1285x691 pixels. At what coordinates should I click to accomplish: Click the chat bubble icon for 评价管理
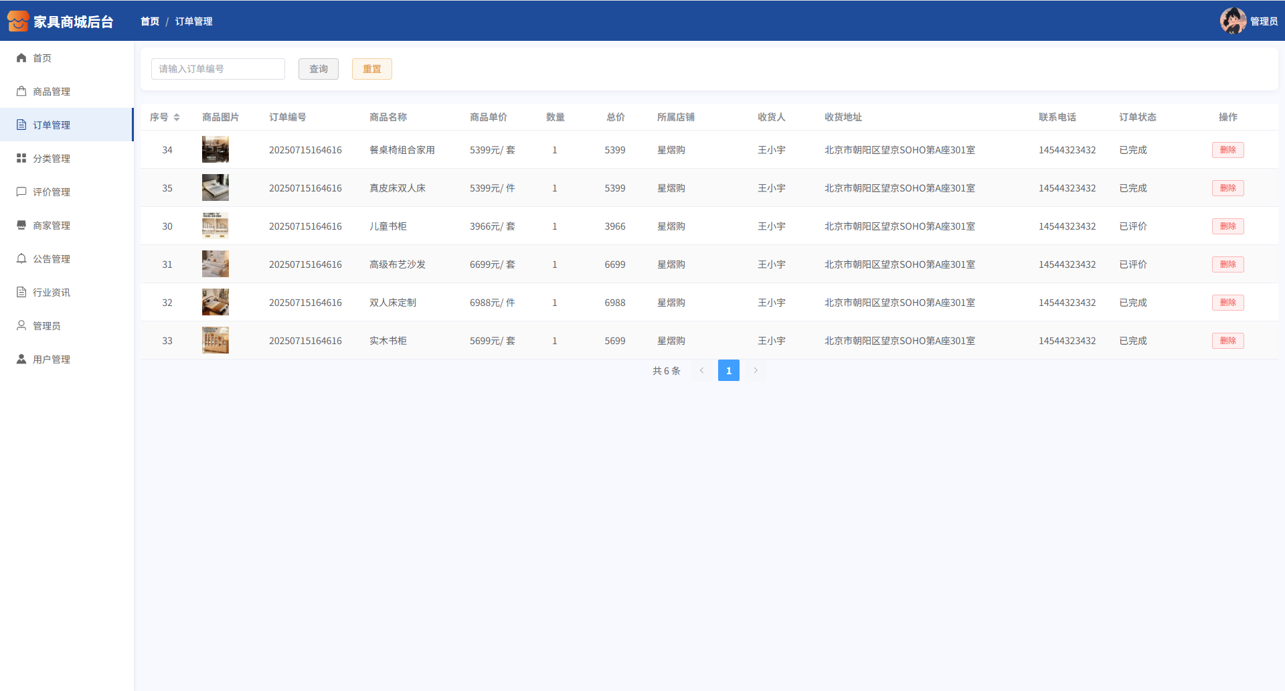point(21,192)
